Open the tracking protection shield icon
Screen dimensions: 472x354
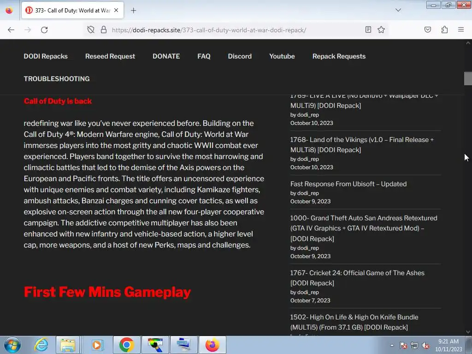(x=91, y=30)
